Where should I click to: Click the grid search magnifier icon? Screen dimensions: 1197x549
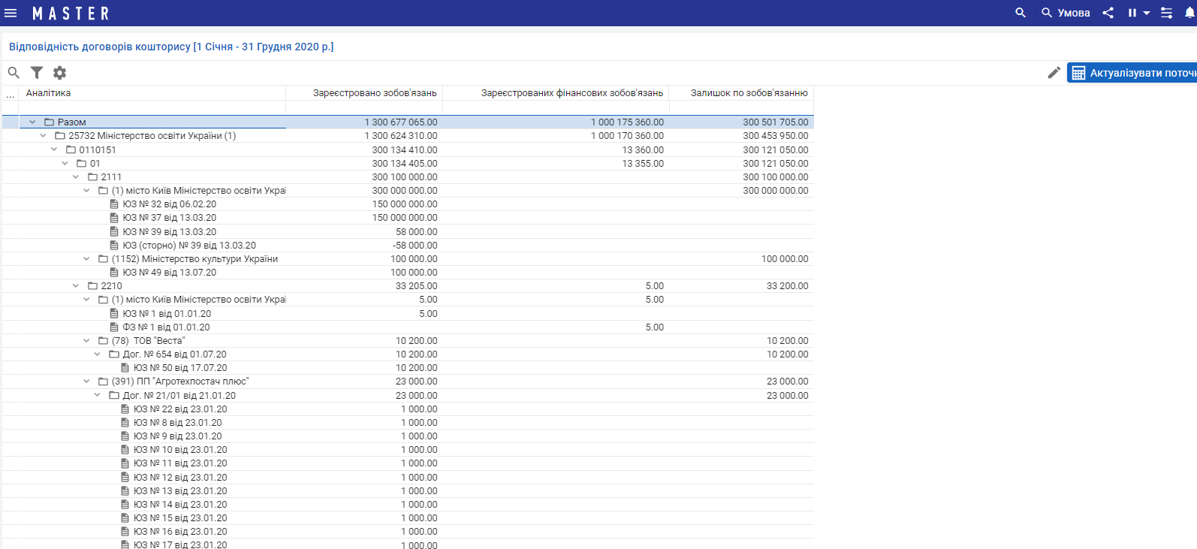click(14, 73)
